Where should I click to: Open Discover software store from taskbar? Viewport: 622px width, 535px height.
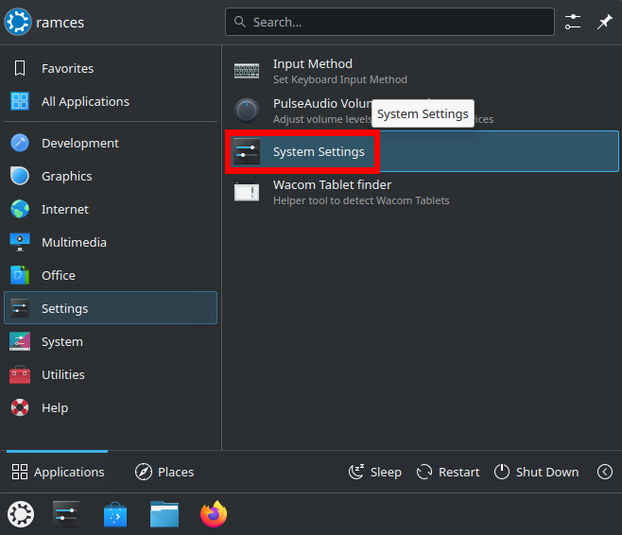(x=115, y=514)
